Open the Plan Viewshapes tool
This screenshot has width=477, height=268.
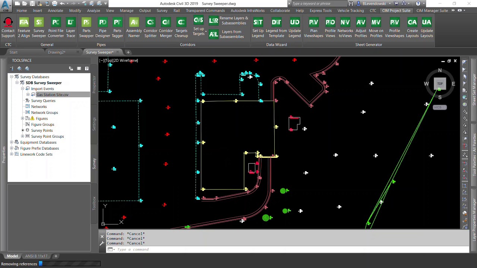coord(314,28)
